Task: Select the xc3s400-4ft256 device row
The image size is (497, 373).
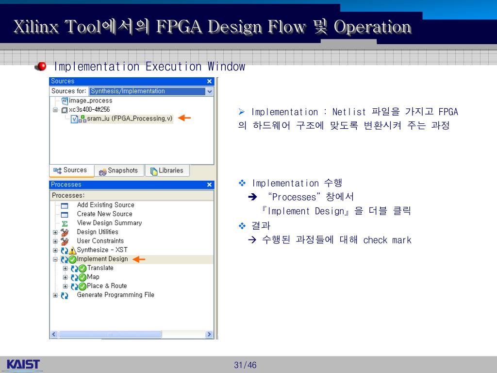Action: [x=89, y=110]
